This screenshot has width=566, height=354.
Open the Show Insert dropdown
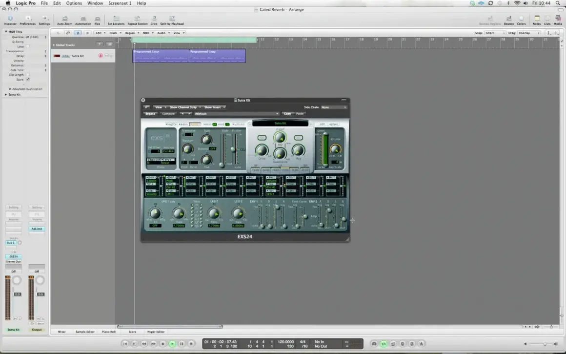pyautogui.click(x=214, y=107)
